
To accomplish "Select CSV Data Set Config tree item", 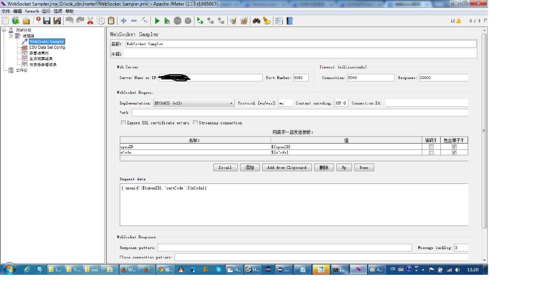I will pyautogui.click(x=47, y=47).
